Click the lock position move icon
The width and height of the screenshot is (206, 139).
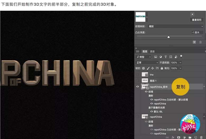point(153,68)
